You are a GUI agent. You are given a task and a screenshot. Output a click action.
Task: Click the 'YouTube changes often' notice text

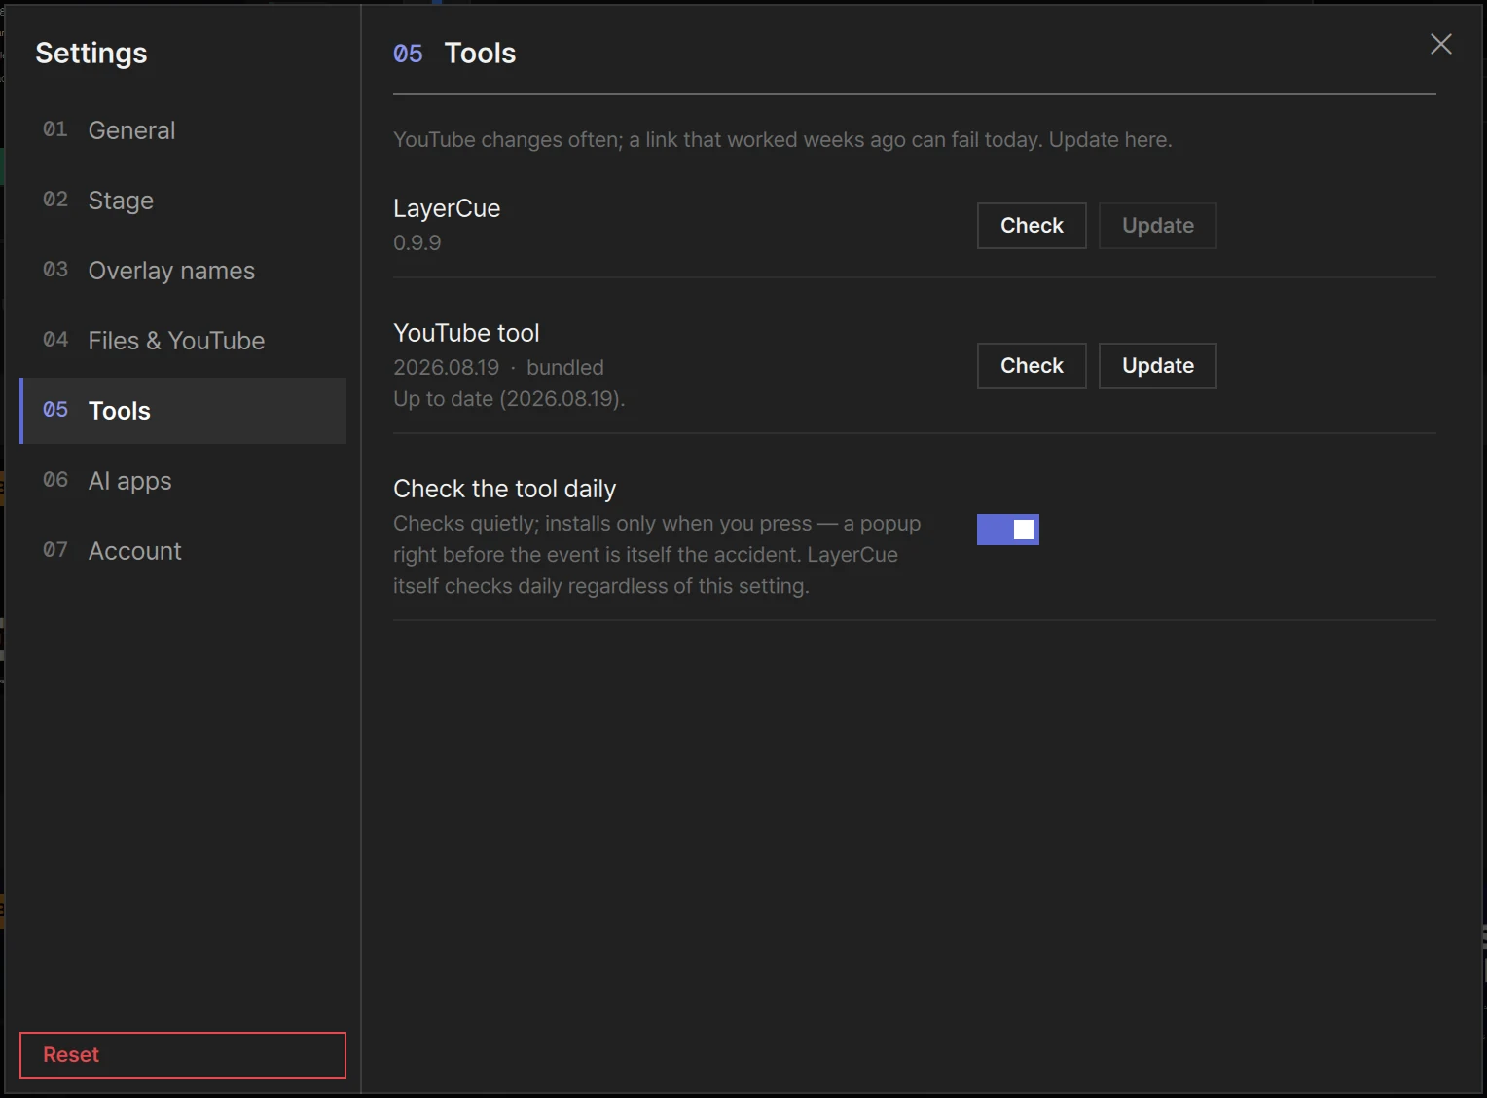[782, 140]
